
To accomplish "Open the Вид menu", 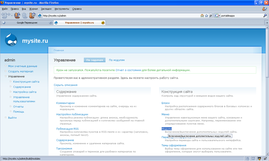I will click(24, 9).
